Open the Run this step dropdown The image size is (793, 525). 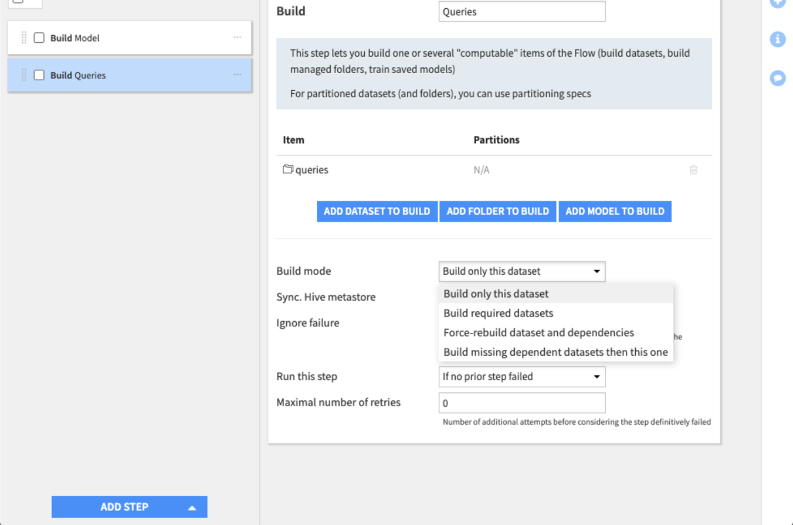(x=522, y=377)
